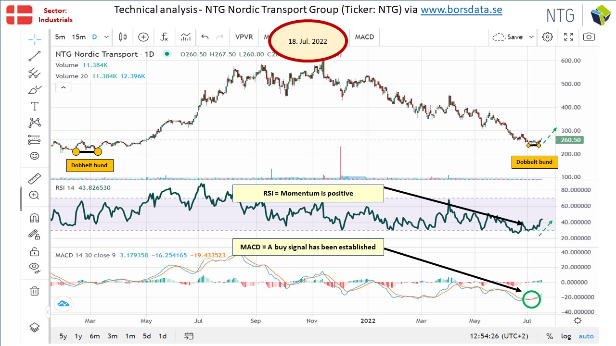Collapse the indicator legend chevron

64,87
